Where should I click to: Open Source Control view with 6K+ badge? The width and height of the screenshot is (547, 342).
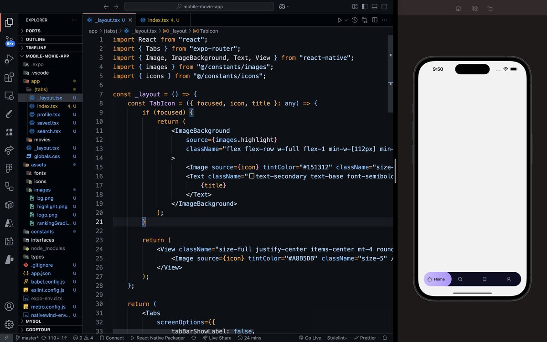click(9, 41)
